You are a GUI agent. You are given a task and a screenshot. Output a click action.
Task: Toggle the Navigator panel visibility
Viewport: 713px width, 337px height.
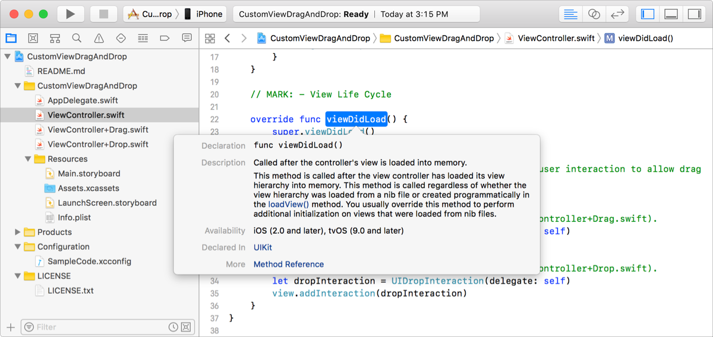(x=648, y=14)
